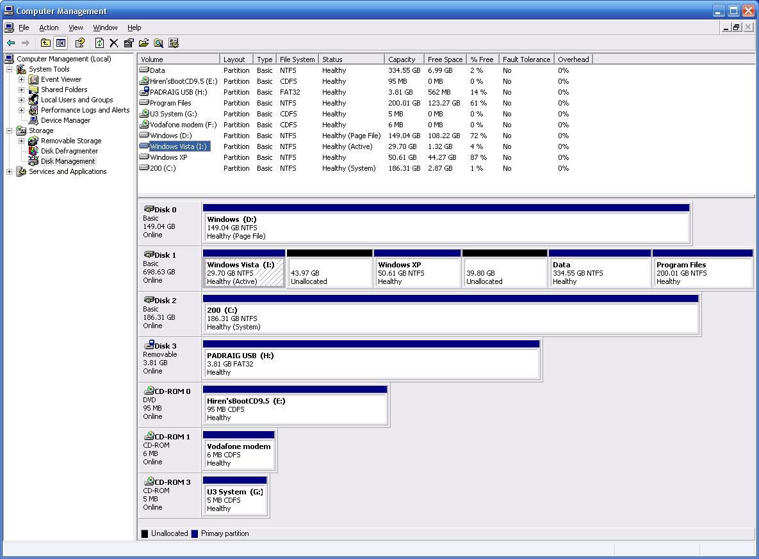Select Services and Applications in tree

pyautogui.click(x=68, y=171)
